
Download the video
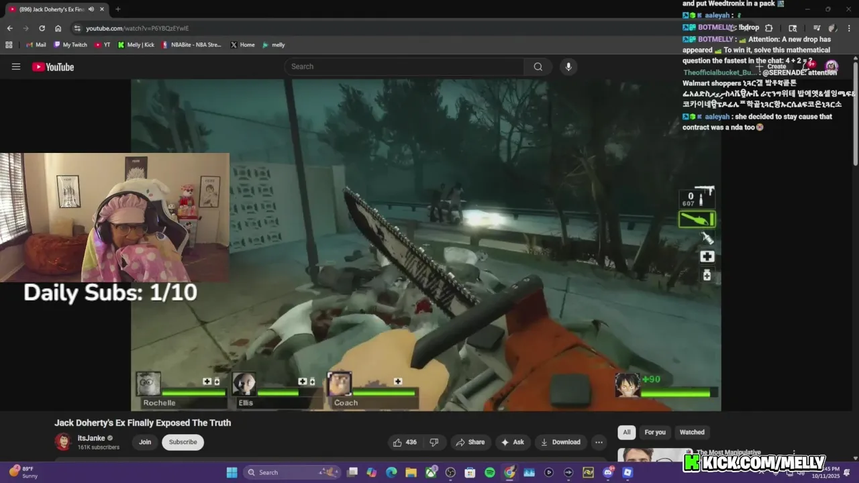tap(560, 442)
